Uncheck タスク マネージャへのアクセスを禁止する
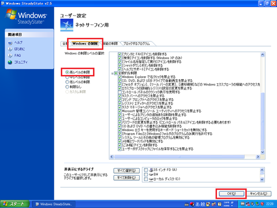The width and height of the screenshot is (277, 208). click(x=119, y=107)
